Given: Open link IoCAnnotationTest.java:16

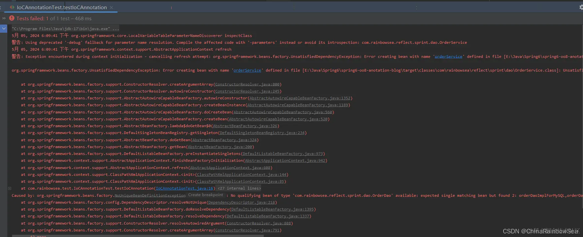Looking at the screenshot, I should click(184, 188).
